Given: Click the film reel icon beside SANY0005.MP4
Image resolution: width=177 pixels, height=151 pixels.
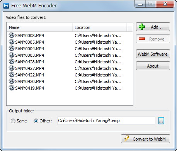Looking at the screenshot, I should [12, 42].
